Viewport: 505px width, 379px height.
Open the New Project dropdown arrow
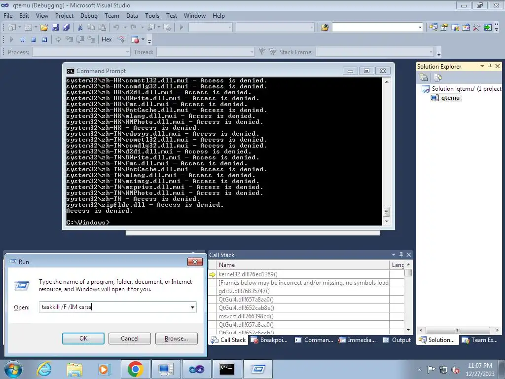pyautogui.click(x=20, y=28)
